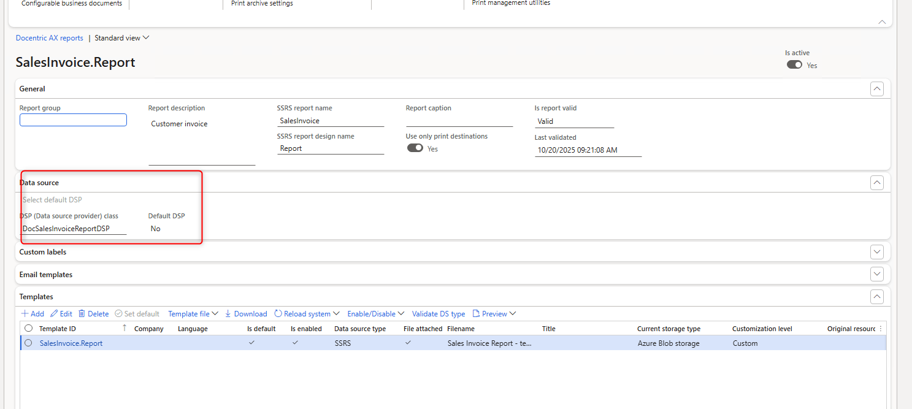Open the Enable/Disable menu
912x409 pixels.
click(x=375, y=314)
